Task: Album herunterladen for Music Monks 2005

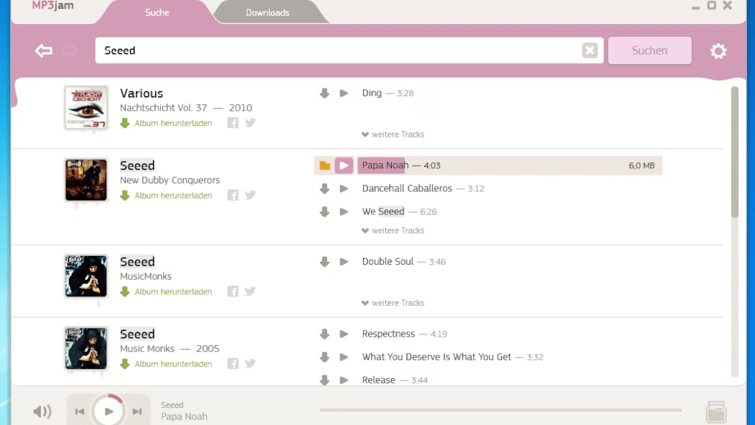Action: coord(166,364)
